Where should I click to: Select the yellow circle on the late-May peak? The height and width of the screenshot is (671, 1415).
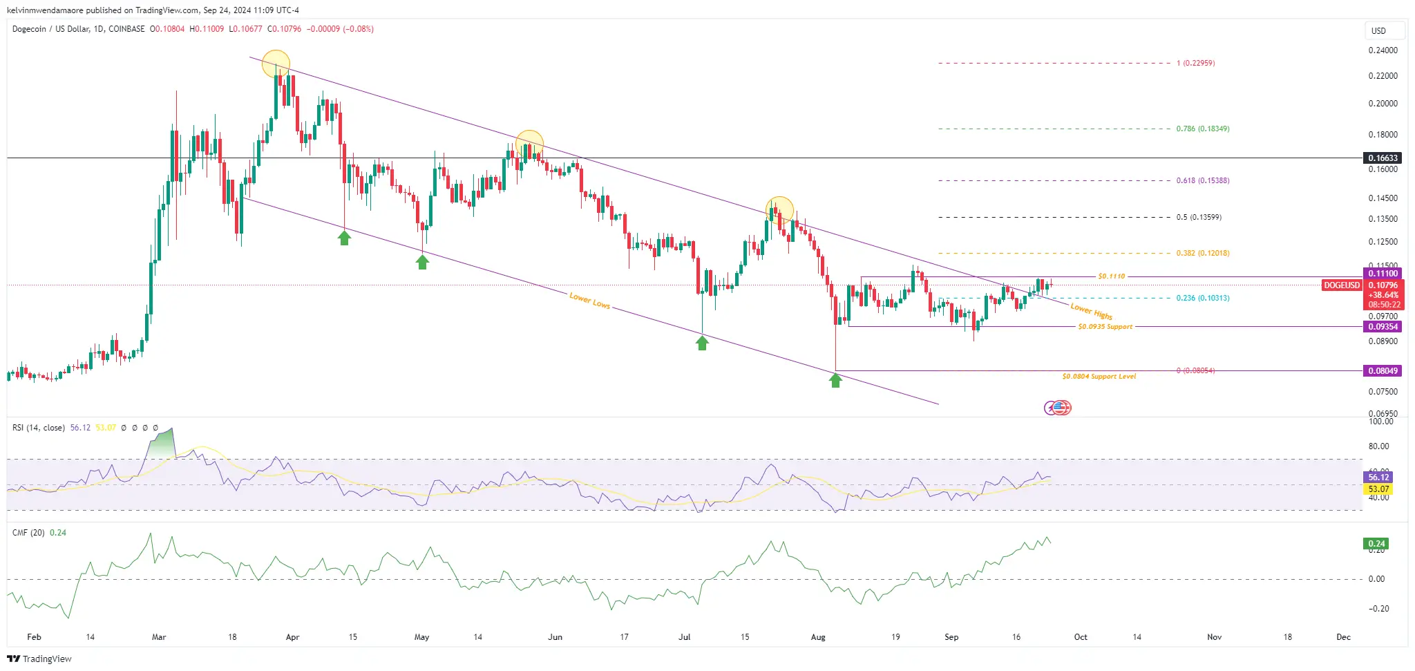point(529,144)
